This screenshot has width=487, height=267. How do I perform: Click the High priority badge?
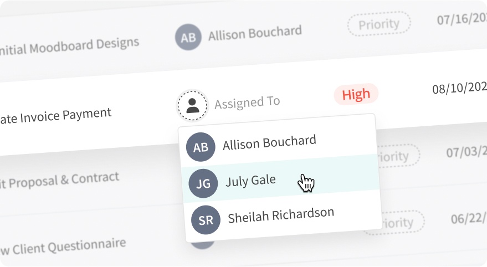point(356,95)
